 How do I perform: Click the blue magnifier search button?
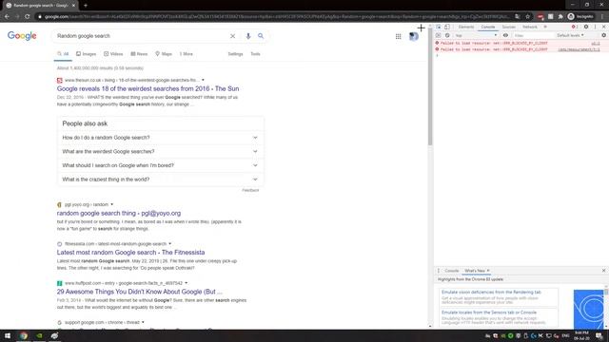(x=261, y=36)
